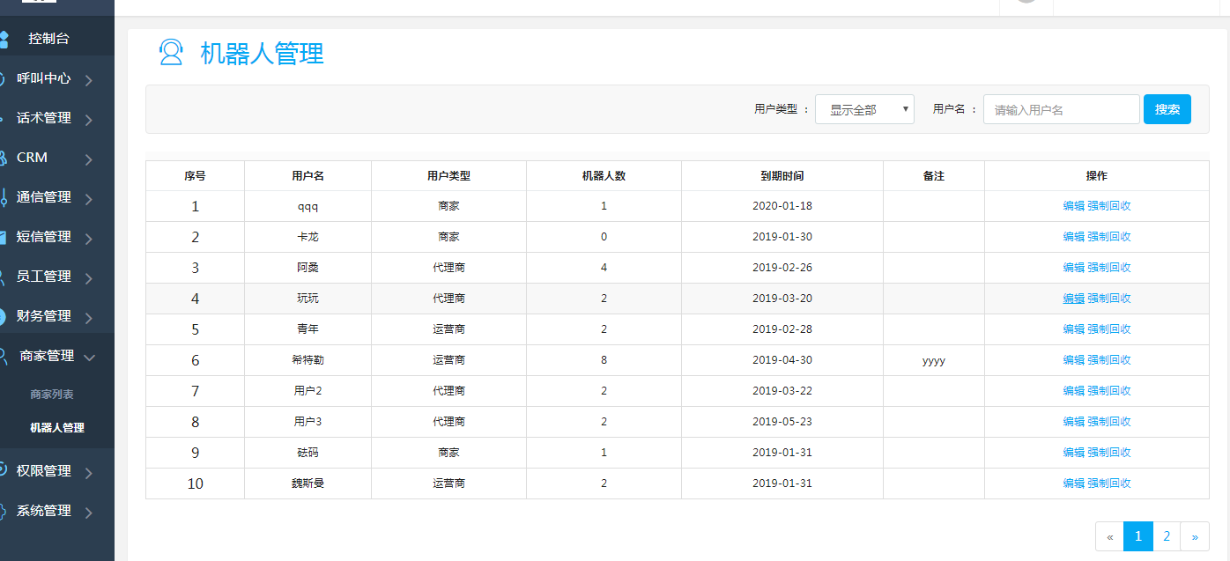Expand the 呼叫中心 menu chevron
Image resolution: width=1230 pixels, height=561 pixels.
(x=90, y=80)
